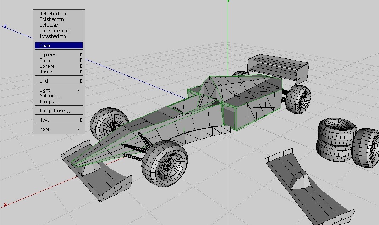Create a Cone primitive
Image resolution: width=379 pixels, height=225 pixels.
[x=45, y=60]
